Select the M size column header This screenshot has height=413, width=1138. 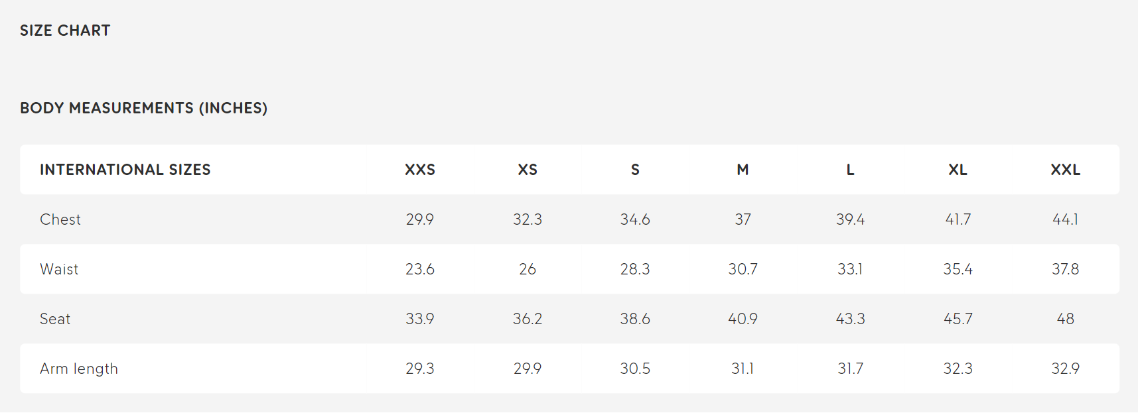pyautogui.click(x=743, y=170)
